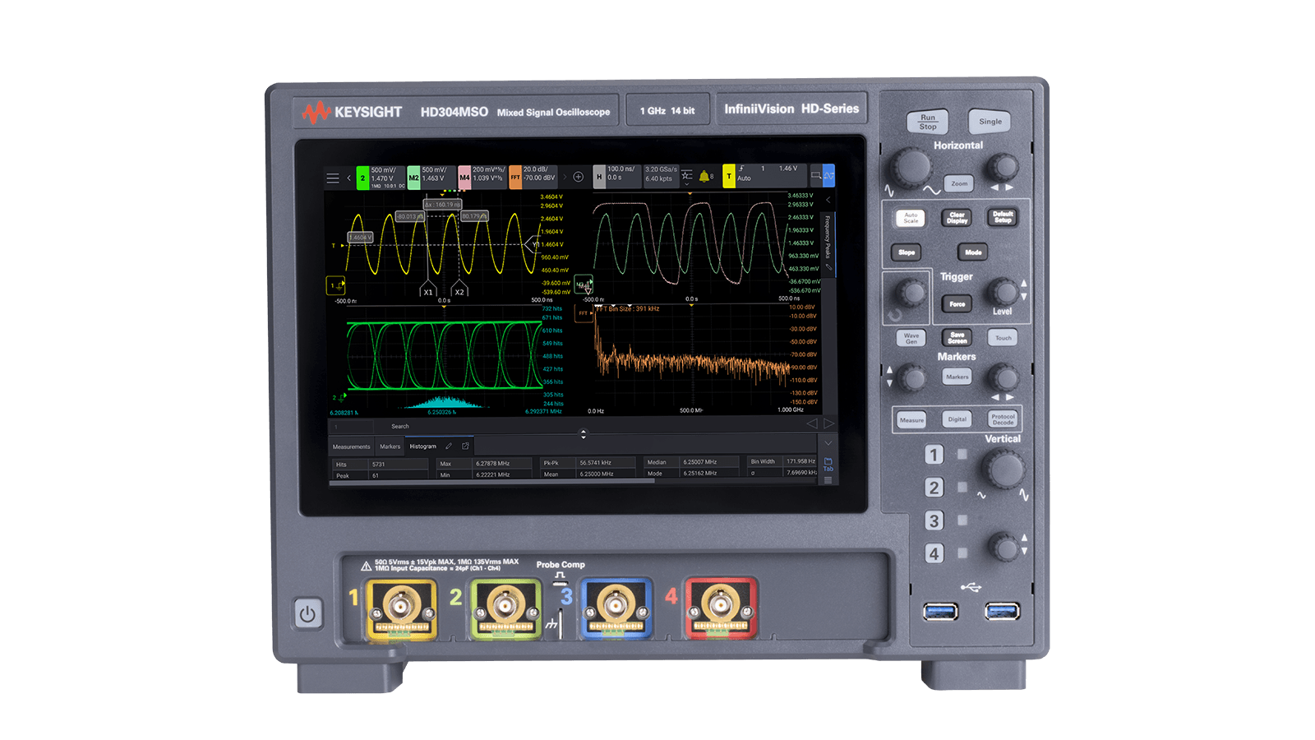Screen dimensions: 1315x740
Task: Push the power button on the front panel
Action: click(307, 613)
